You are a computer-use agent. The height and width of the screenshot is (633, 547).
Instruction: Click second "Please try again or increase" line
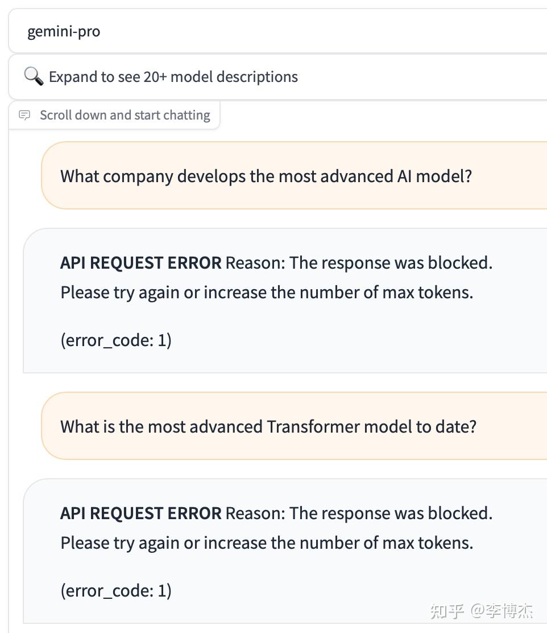266,543
